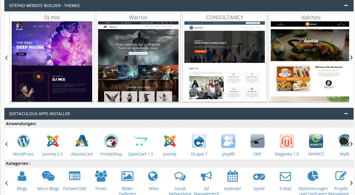Screen dimensions: 355x195
Task: Open the Social Networking category icon
Action: pos(180,176)
